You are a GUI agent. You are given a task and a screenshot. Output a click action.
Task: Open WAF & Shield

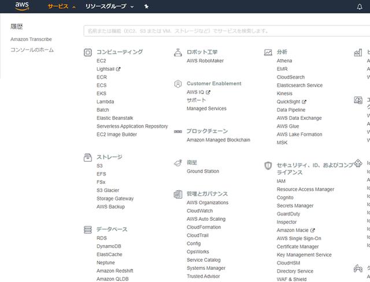point(291,279)
